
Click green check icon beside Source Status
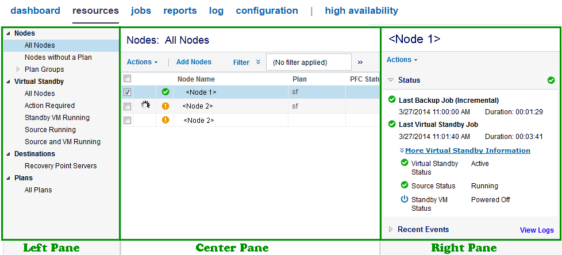404,186
